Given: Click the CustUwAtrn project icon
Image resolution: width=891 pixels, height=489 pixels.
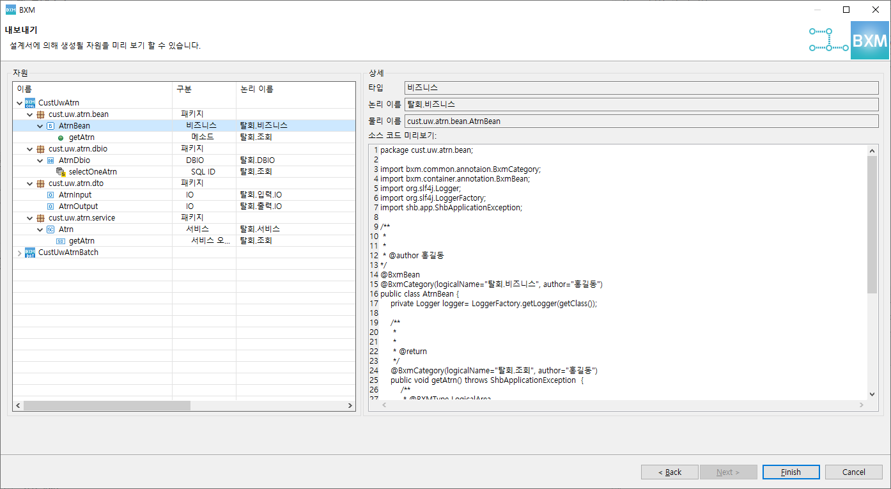Looking at the screenshot, I should 30,103.
